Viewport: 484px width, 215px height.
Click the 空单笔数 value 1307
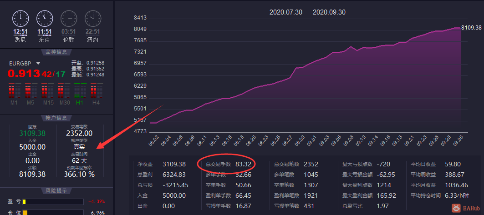pos(311,185)
